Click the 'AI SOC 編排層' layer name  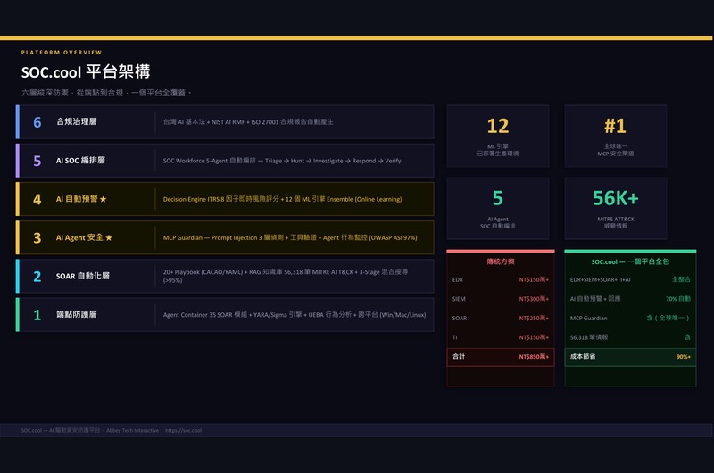click(x=80, y=161)
